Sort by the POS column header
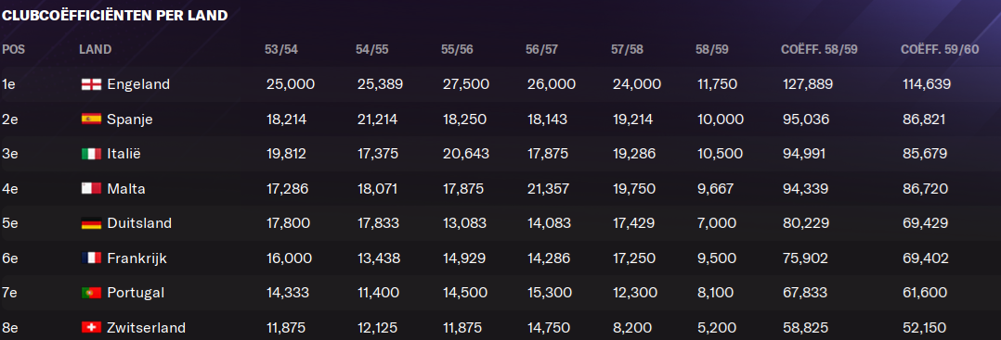The image size is (1001, 340). (x=13, y=50)
